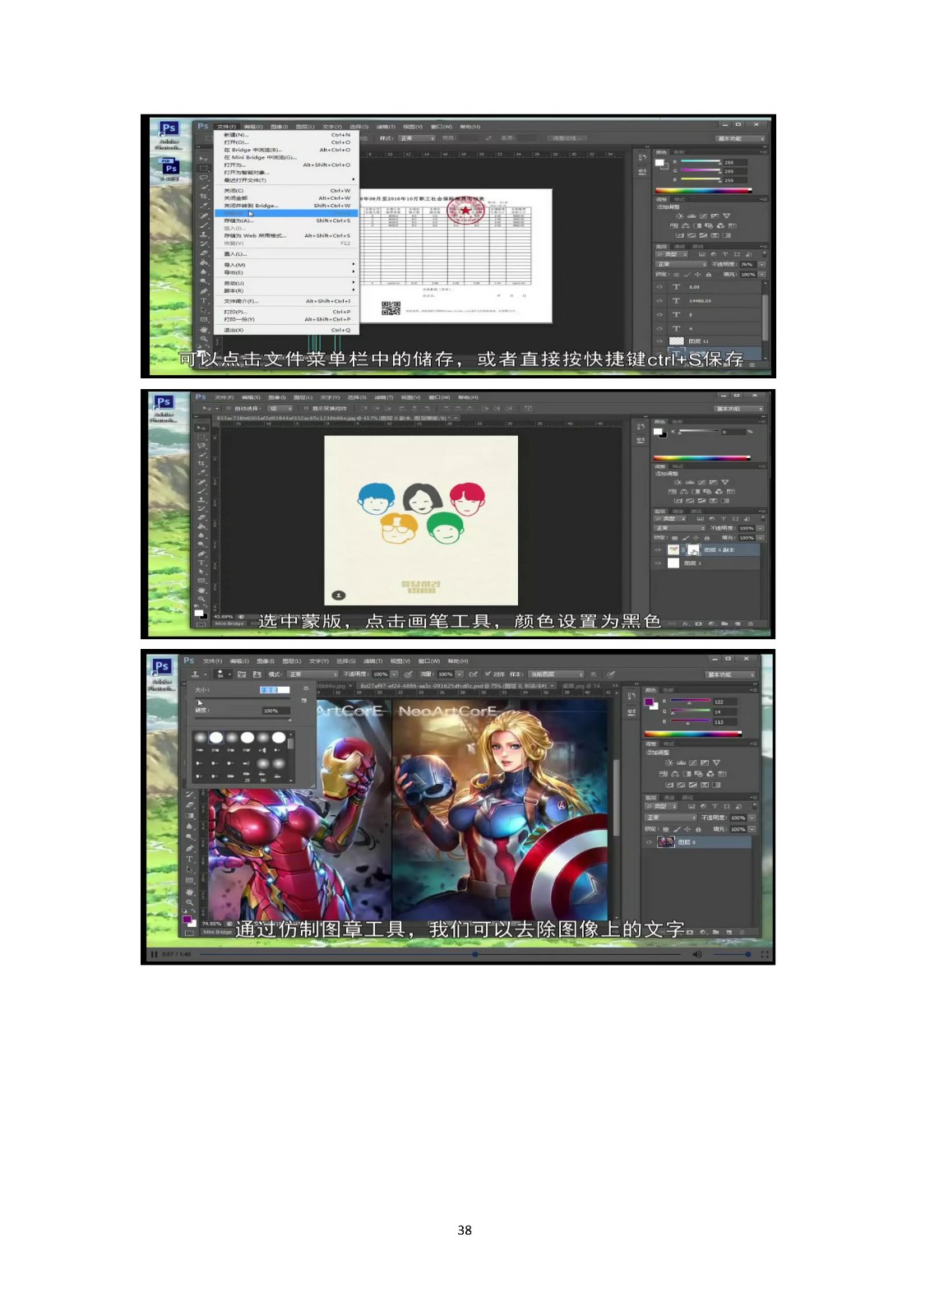This screenshot has width=930, height=1316.
Task: Lock transparent pixels in middle screenshot Layers panel
Action: tap(676, 538)
